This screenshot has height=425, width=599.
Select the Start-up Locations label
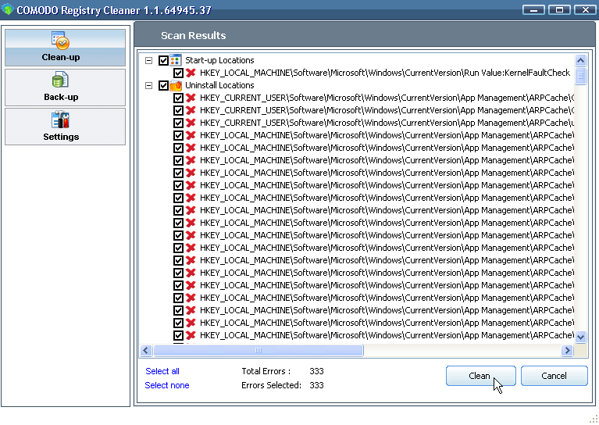pos(219,60)
